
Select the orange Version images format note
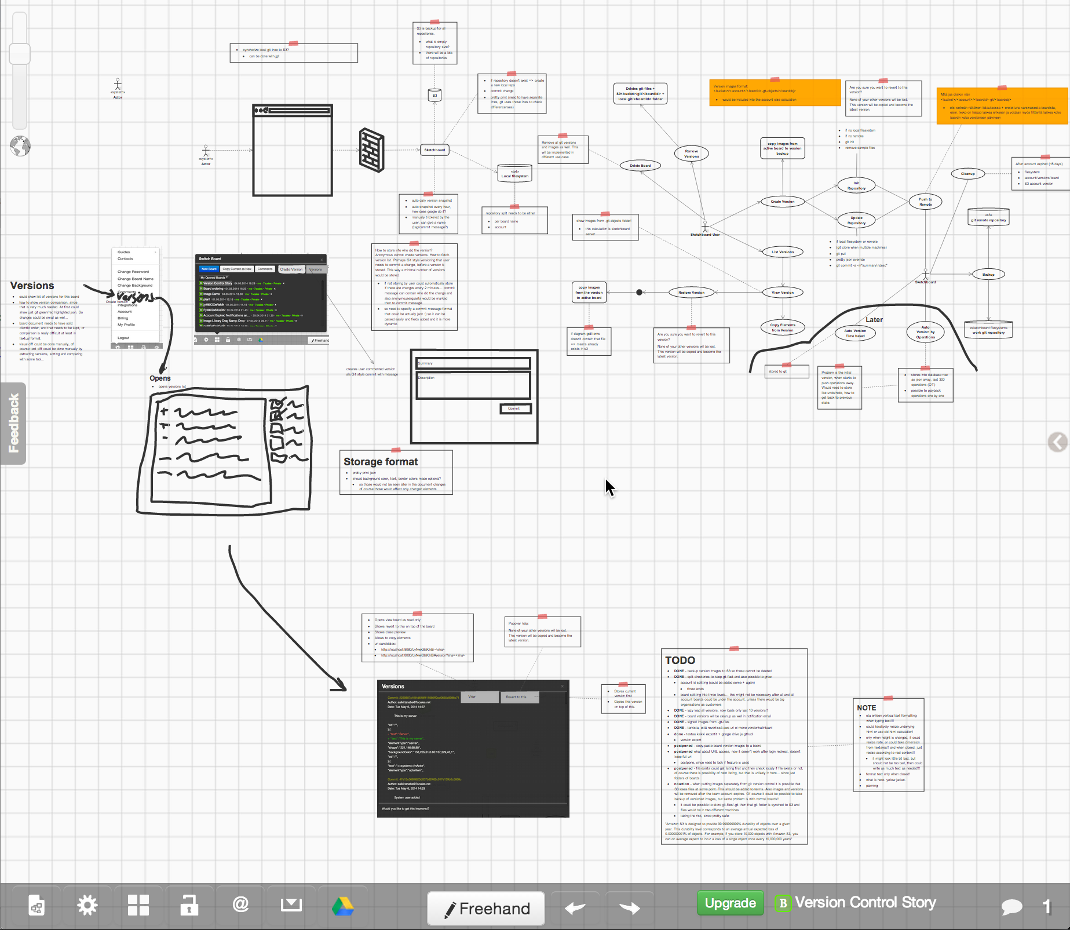775,93
